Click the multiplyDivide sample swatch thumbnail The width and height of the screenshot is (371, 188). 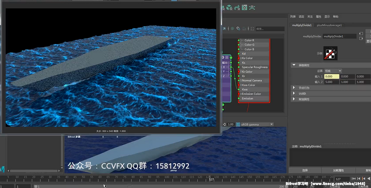tap(330, 53)
